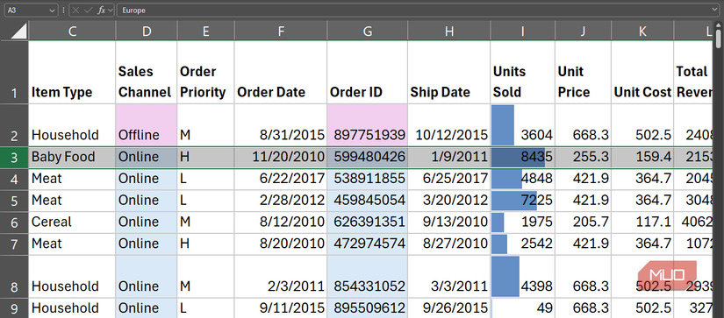Screen dimensions: 724x318
Task: Select row 6 header
Action: click(x=14, y=223)
